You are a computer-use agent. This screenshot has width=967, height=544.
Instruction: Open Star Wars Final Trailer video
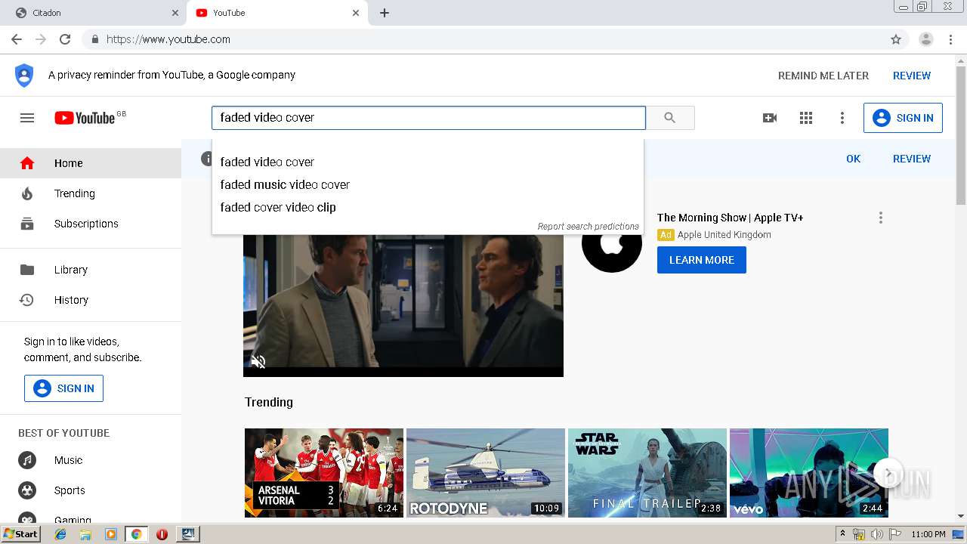click(647, 473)
